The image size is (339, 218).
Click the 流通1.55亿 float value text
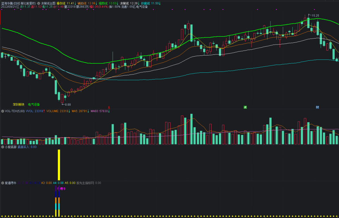[128, 7]
